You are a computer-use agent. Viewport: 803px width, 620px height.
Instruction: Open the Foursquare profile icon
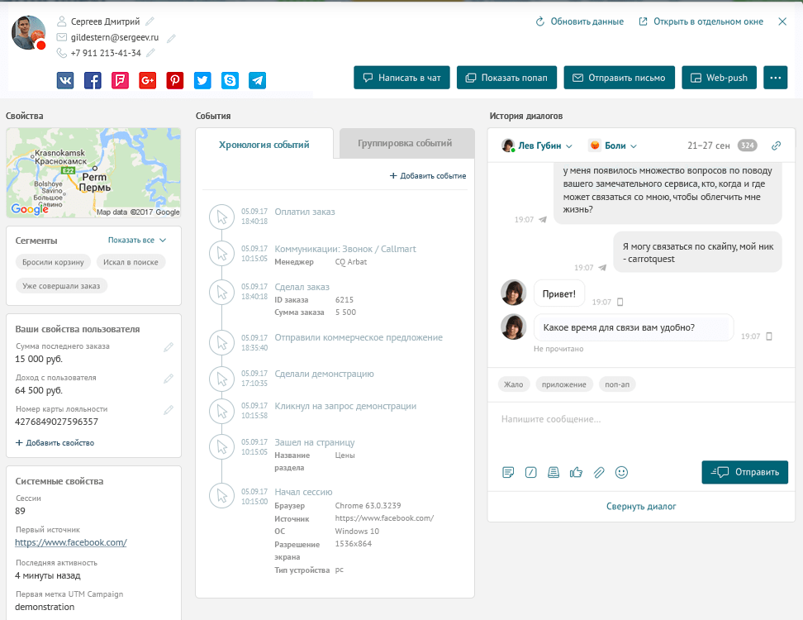120,80
